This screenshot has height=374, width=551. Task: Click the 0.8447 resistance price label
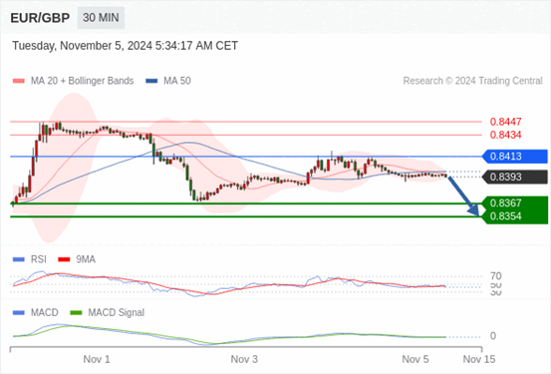pos(506,122)
